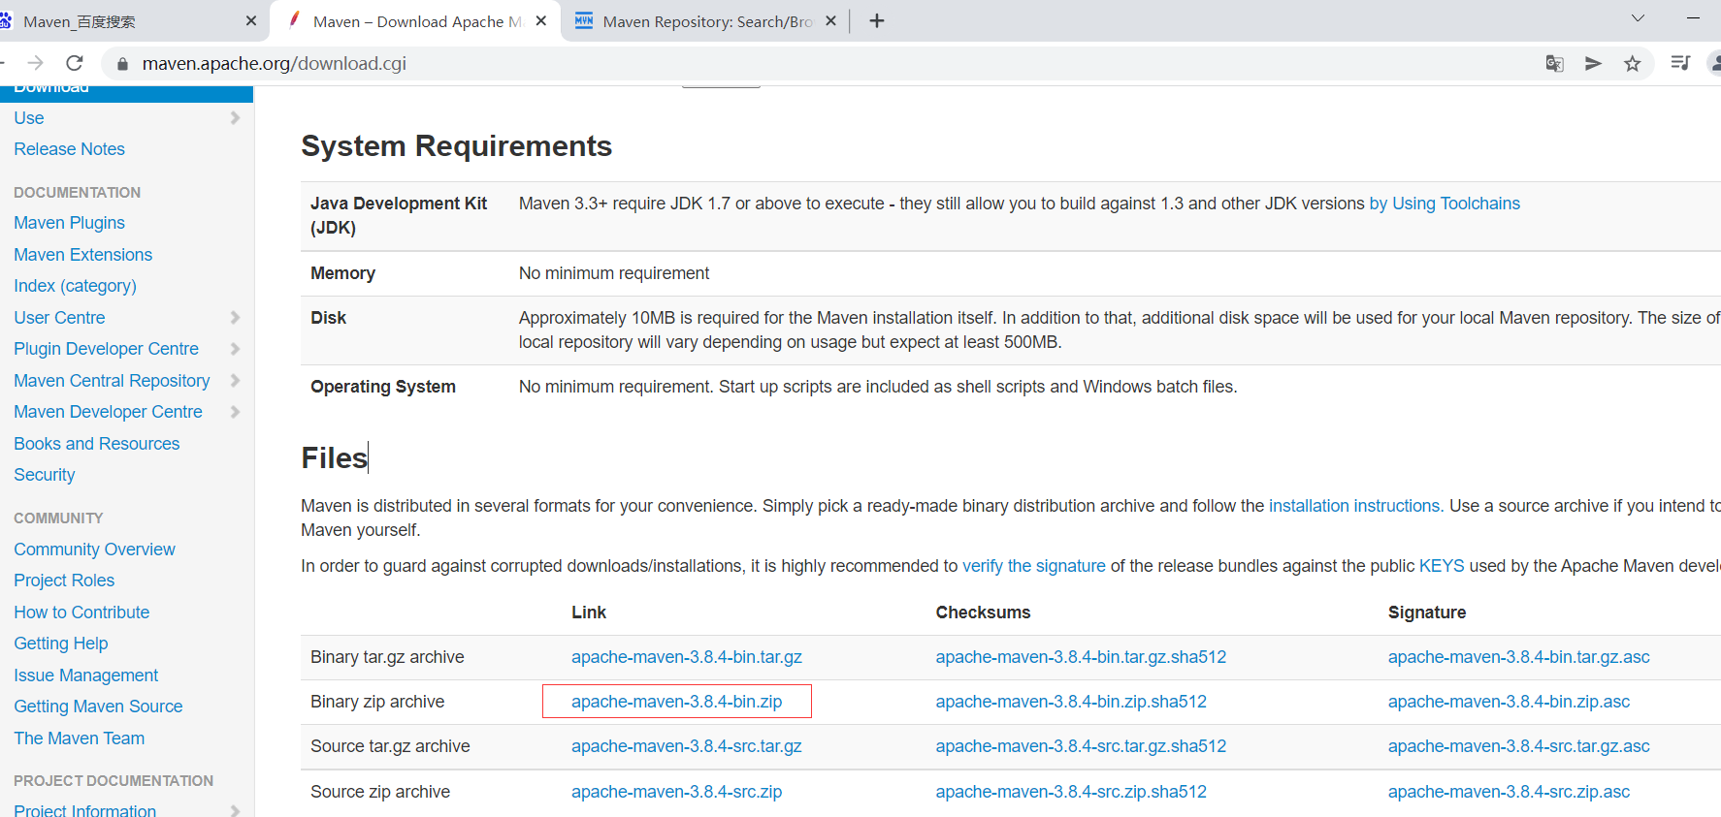Open the apache-maven-3.8.4-bin.tar.gz.sha512 checksum
Image resolution: width=1721 pixels, height=817 pixels.
click(1080, 657)
